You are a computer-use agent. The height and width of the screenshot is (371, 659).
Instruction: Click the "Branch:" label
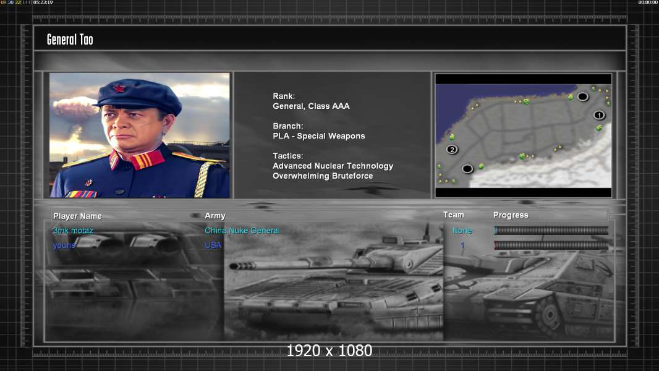click(x=288, y=126)
